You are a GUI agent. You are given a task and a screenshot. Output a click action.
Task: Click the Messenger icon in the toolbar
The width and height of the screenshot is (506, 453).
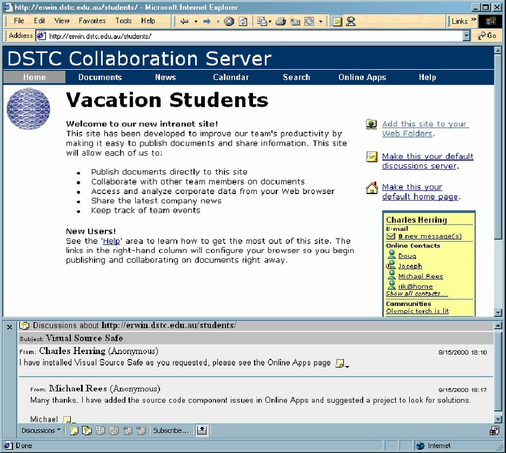(351, 21)
